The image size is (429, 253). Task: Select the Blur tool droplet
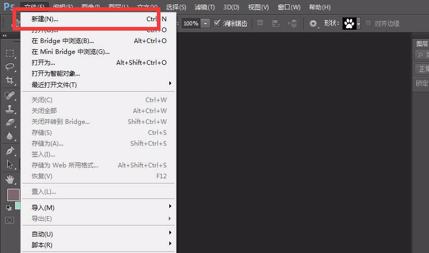tap(10, 136)
